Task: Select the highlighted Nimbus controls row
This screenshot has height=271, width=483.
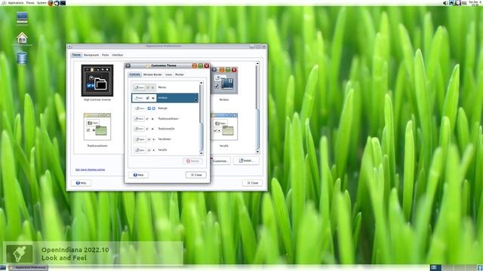Action: click(x=165, y=98)
